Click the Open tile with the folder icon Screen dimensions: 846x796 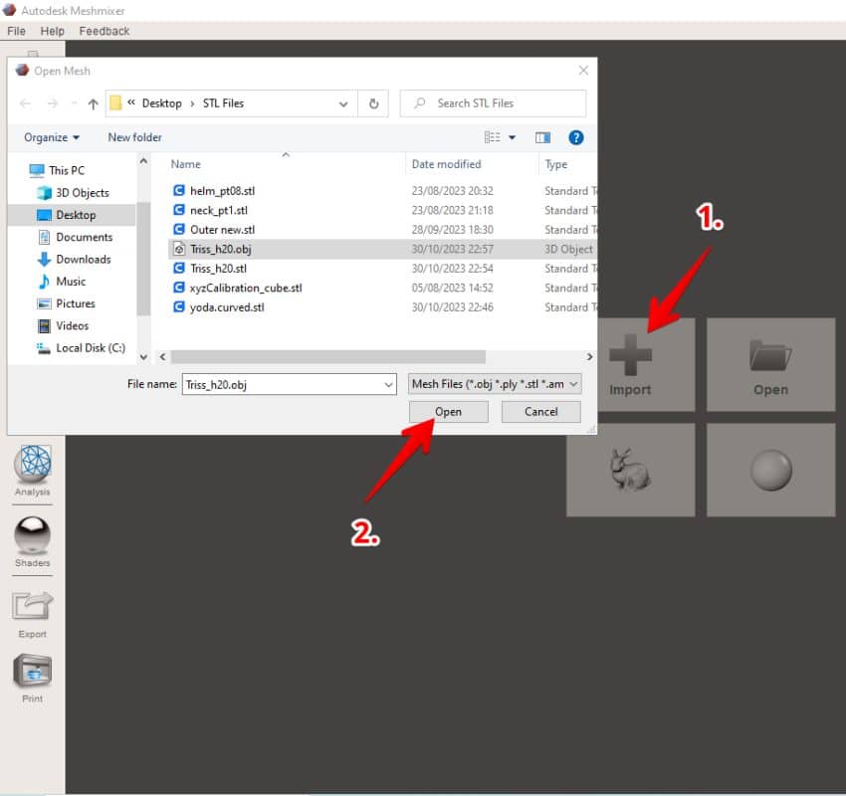point(769,364)
